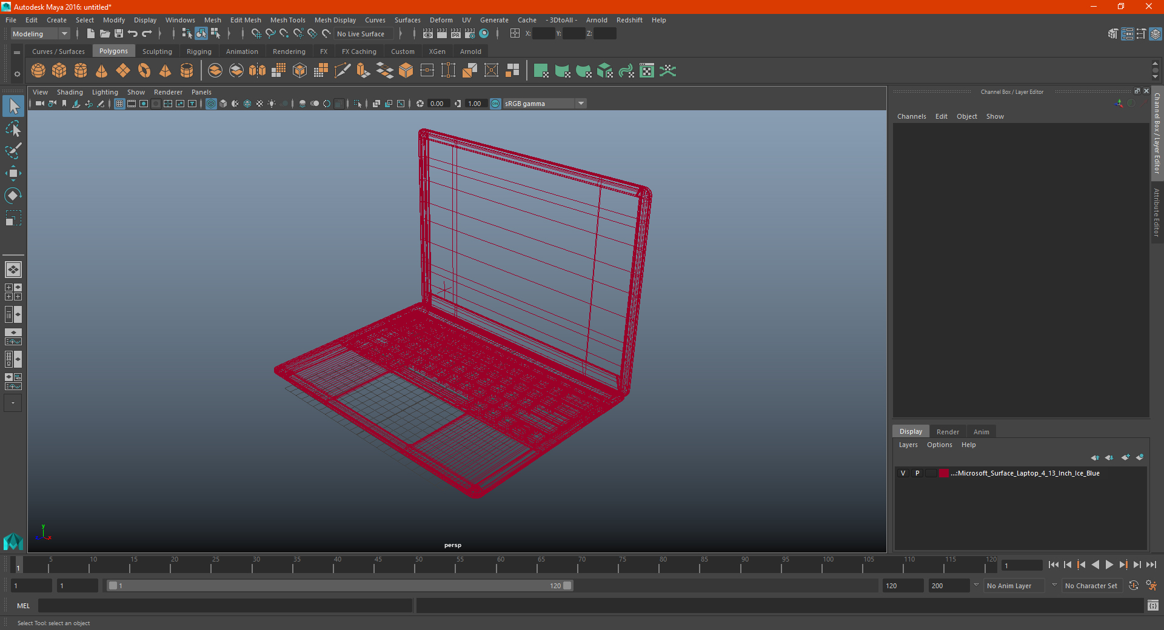
Task: Create a polygon plane from the shelf
Action: coord(123,71)
